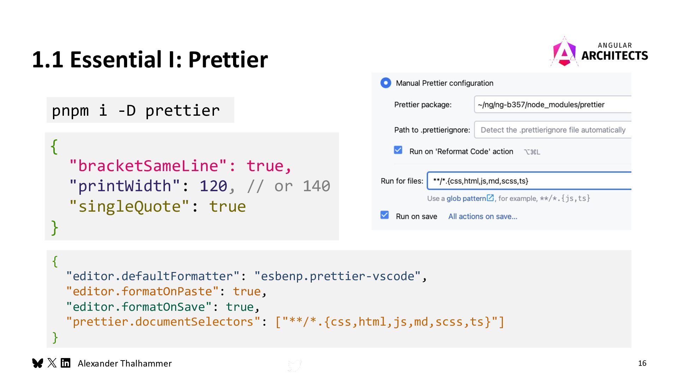Click the faint Twitter bird watermark
The image size is (678, 381).
295,366
